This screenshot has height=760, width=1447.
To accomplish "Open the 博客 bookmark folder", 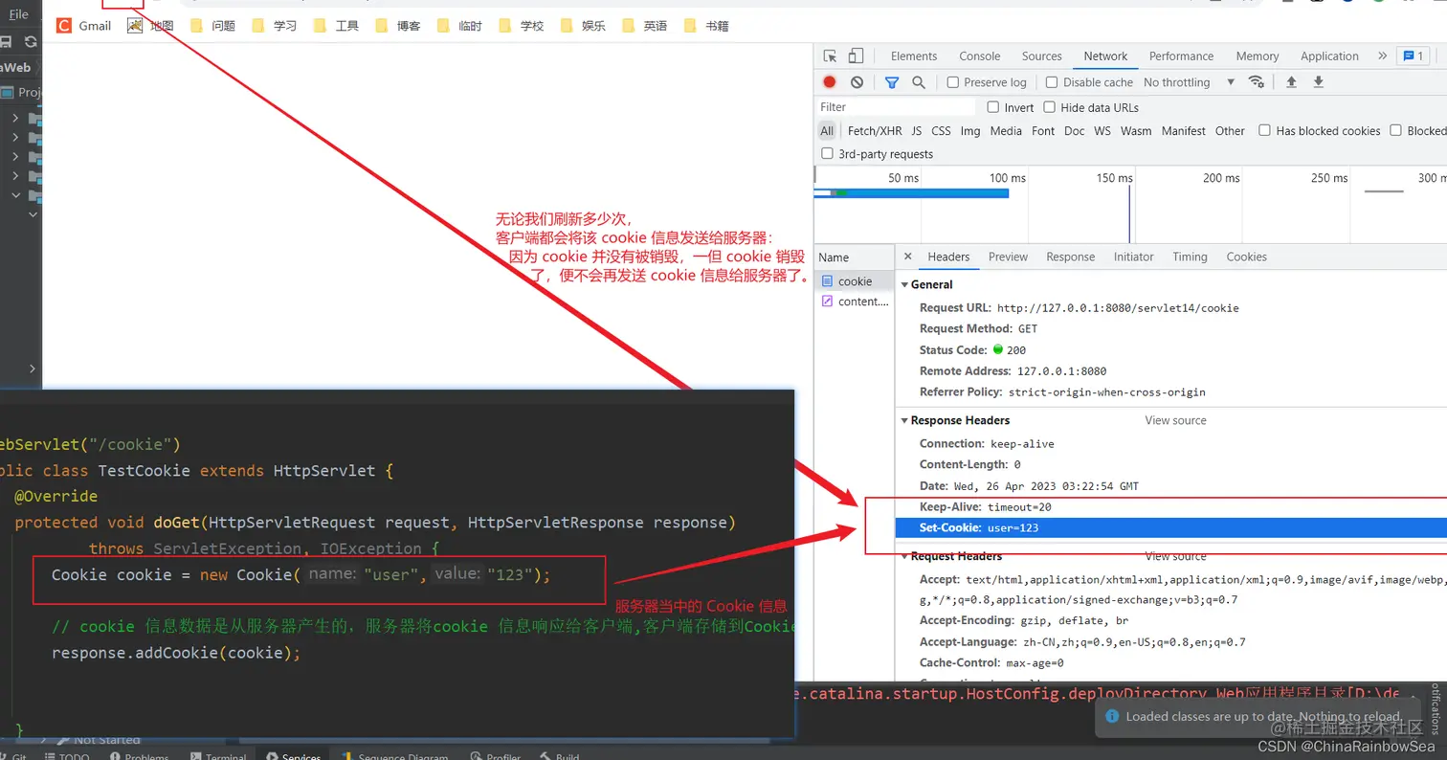I will [x=398, y=26].
